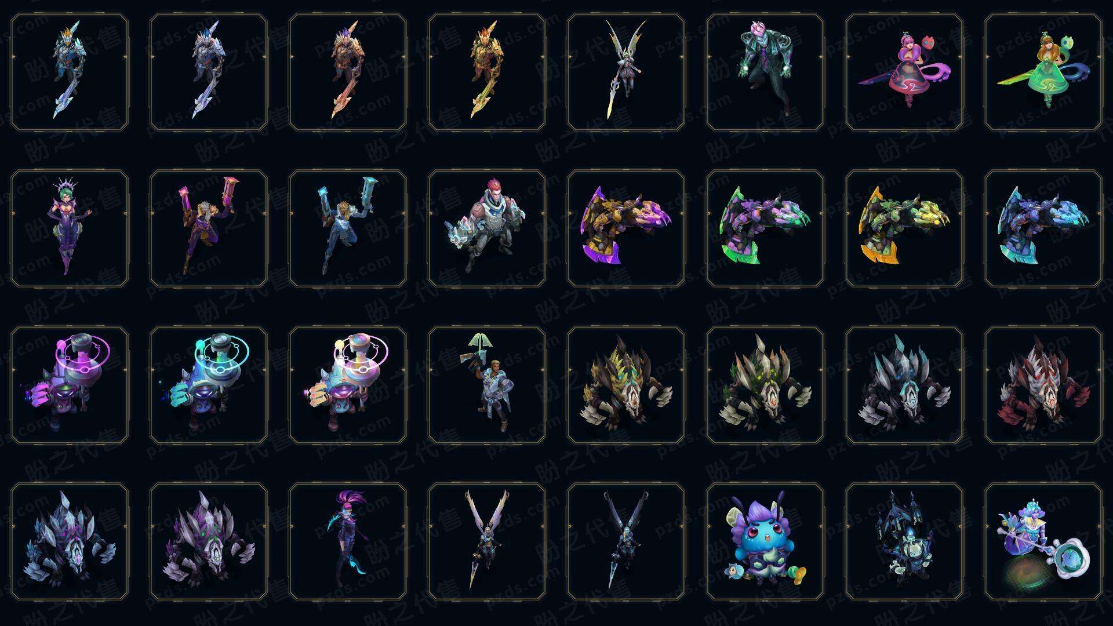1113x626 pixels.
Task: Pick the dual pink-cannon gunner skin
Action: pos(209,228)
